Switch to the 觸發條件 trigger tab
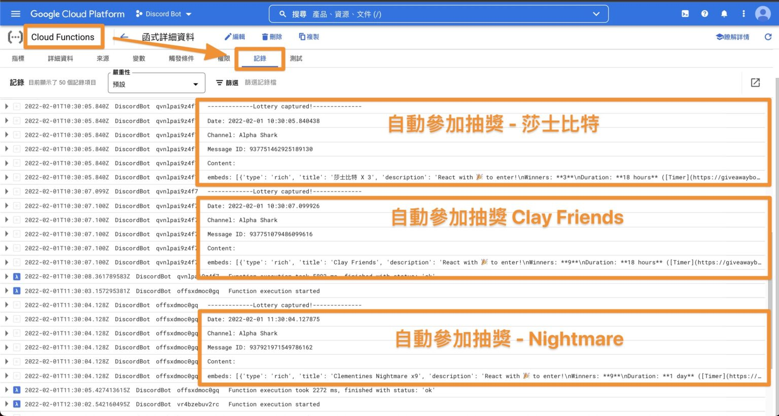Screen dimensions: 779x416 point(181,58)
